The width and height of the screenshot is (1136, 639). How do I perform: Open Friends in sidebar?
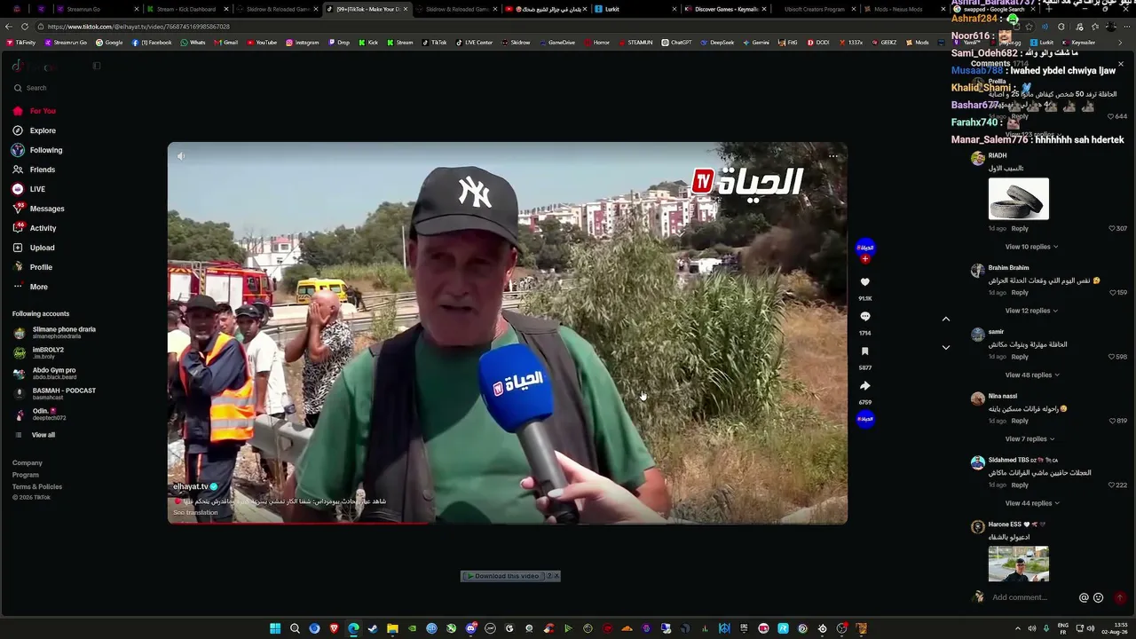34,170
